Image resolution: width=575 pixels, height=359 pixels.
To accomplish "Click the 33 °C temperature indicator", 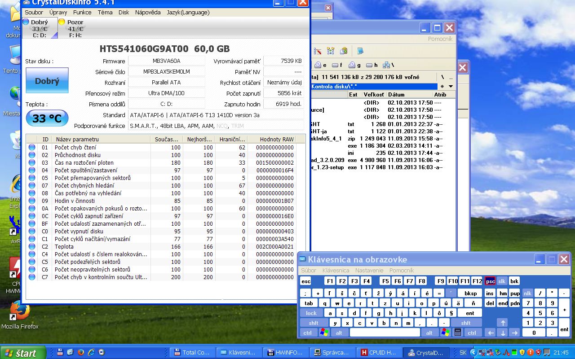I will click(47, 118).
